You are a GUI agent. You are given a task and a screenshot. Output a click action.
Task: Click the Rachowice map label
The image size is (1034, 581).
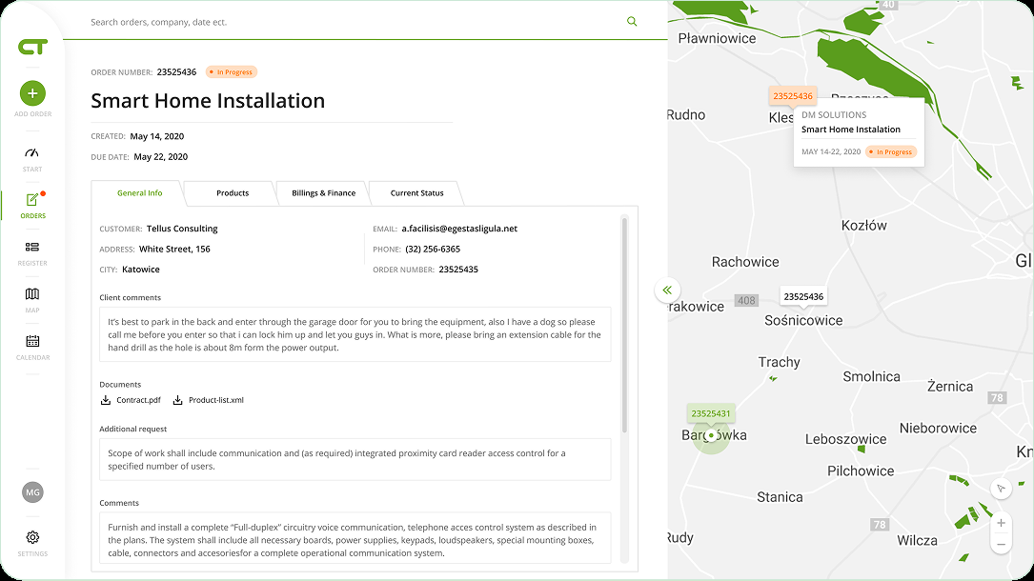coord(745,262)
